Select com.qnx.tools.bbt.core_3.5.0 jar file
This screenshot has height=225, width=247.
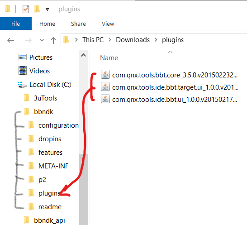coord(175,75)
